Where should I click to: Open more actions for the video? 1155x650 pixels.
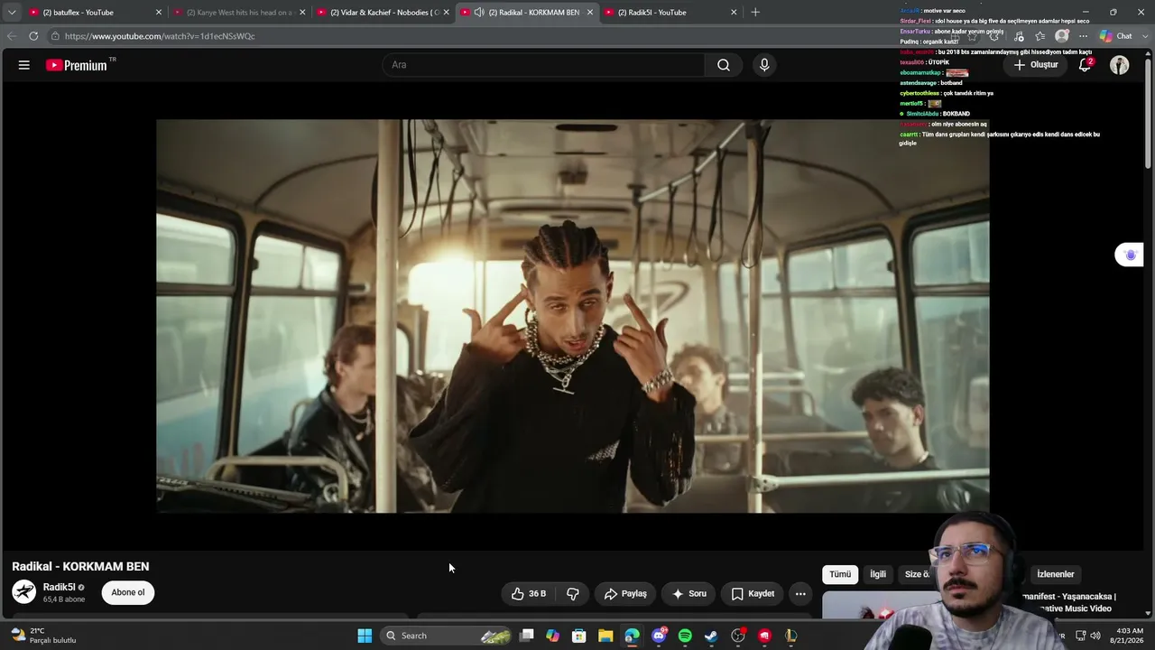click(x=800, y=594)
